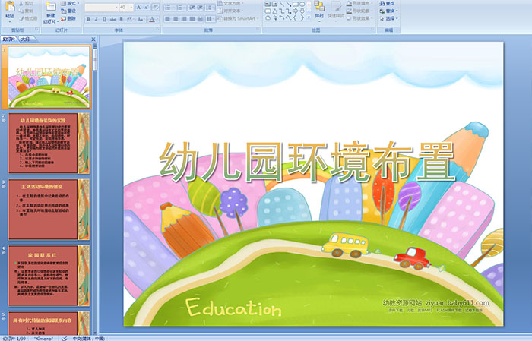Image resolution: width=532 pixels, height=341 pixels.
Task: Open the Align Text (对齐文本) dropdown
Action: pos(230,11)
